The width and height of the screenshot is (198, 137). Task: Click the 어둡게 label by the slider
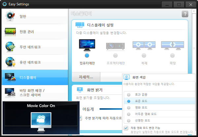(x=88, y=109)
